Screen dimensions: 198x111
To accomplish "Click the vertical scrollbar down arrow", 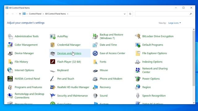I will tap(194, 103).
